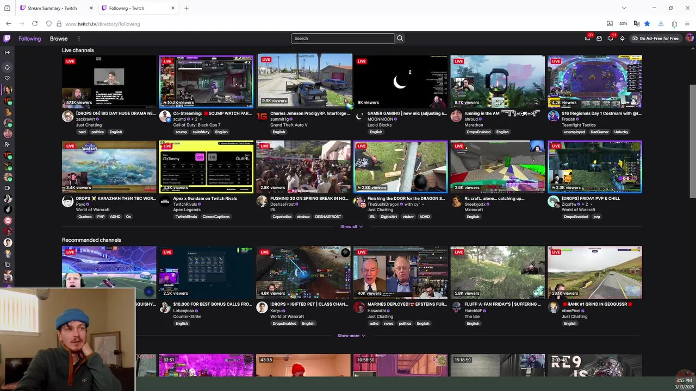The height and width of the screenshot is (391, 696).
Task: Click the save-to-pocket tray icon near zoom level
Action: click(610, 24)
